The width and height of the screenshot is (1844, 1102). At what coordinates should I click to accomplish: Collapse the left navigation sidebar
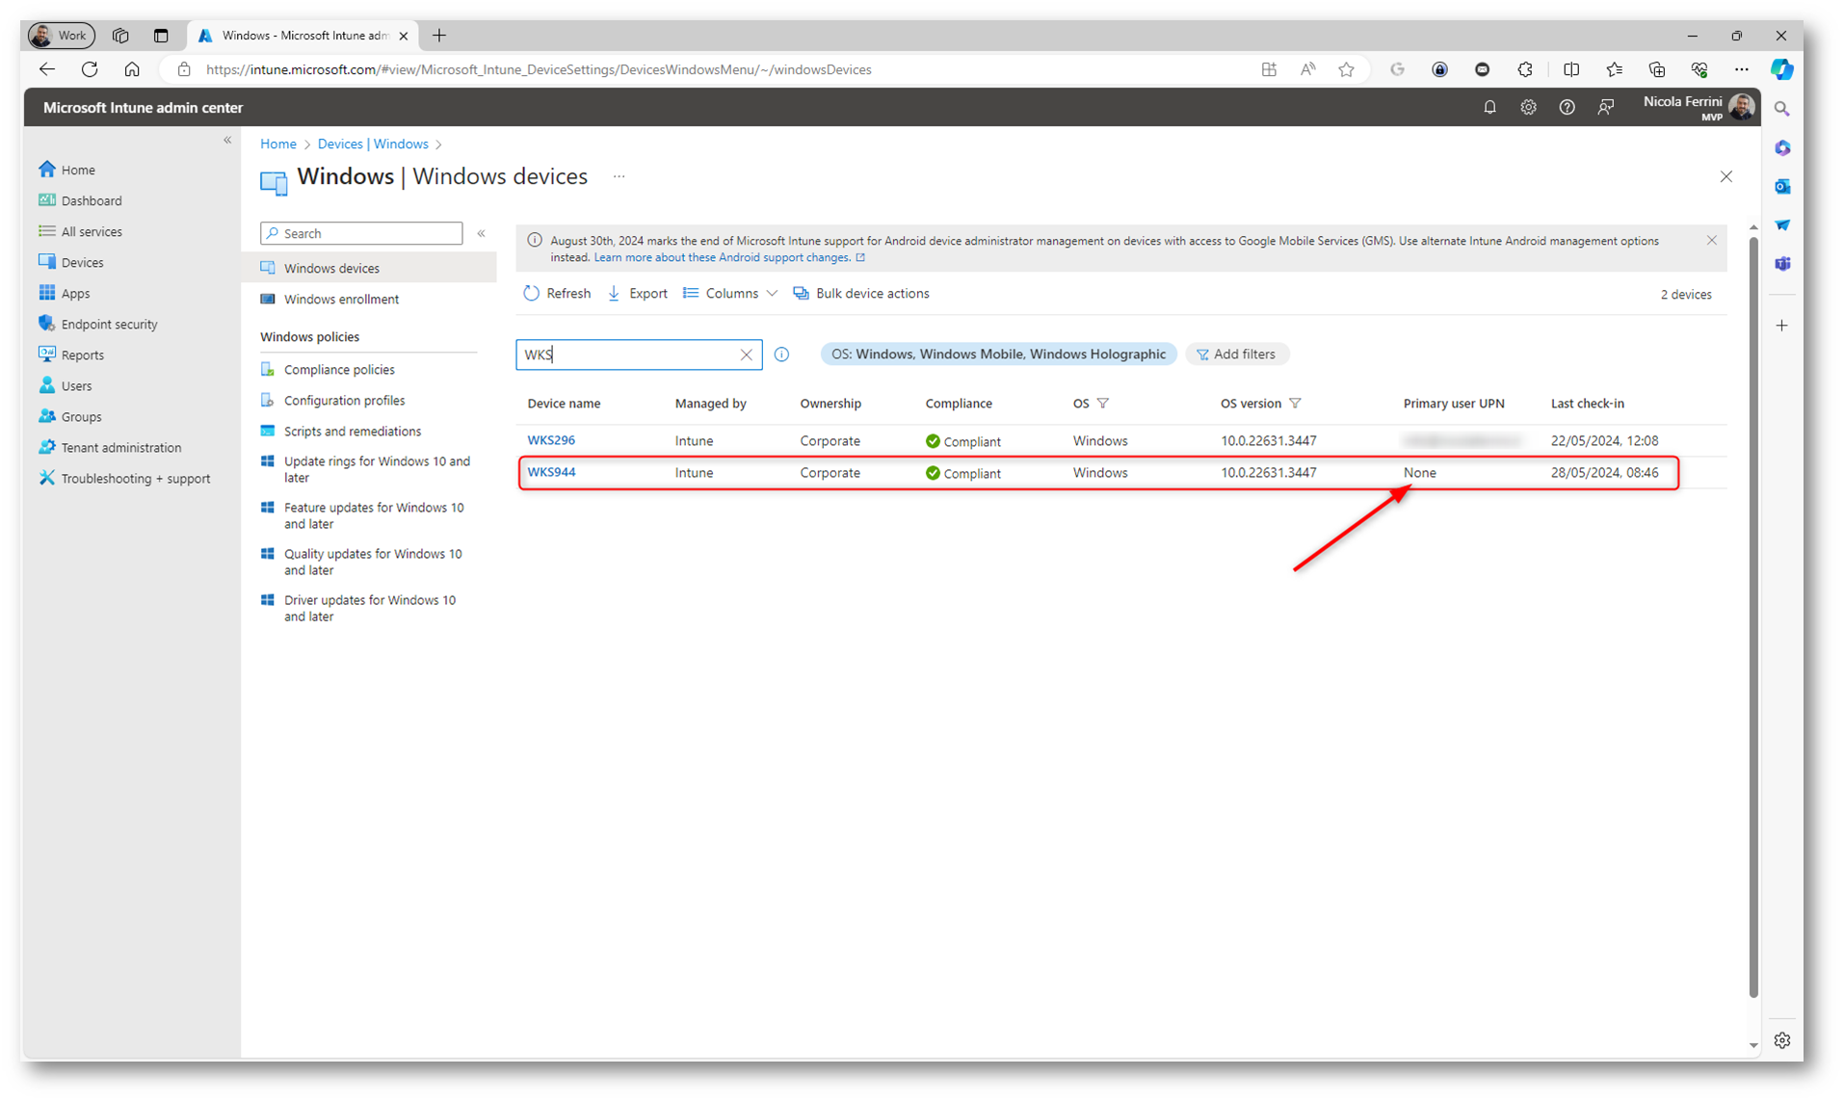tap(227, 141)
